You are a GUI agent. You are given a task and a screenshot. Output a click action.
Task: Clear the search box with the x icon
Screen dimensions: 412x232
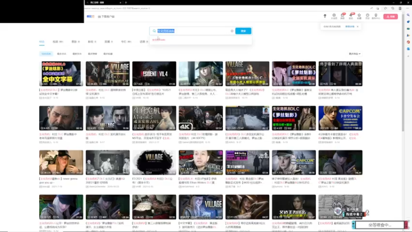point(232,31)
